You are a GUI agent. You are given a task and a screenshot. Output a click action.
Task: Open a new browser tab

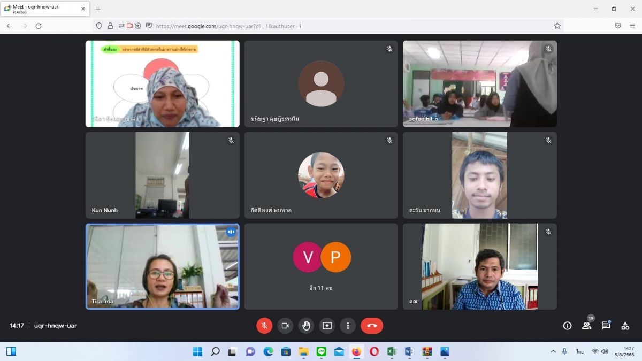[x=98, y=9]
